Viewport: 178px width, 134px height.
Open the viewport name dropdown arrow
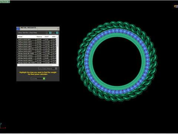(9, 1)
